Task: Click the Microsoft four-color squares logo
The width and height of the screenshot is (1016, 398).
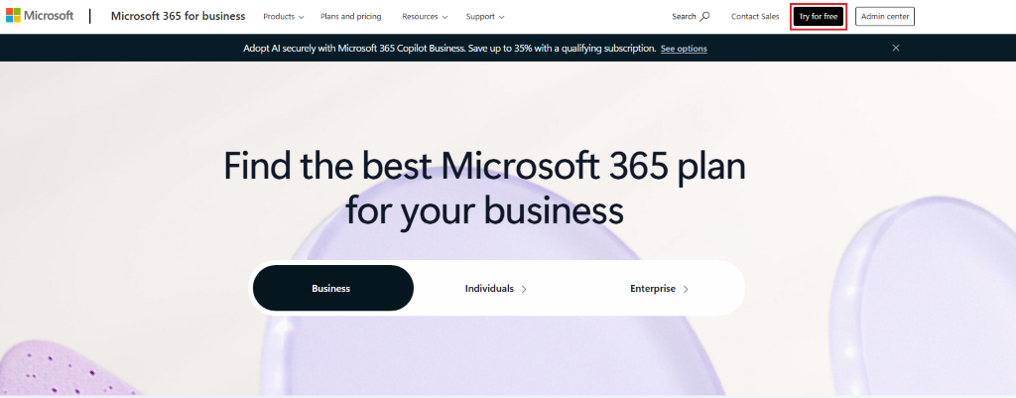Action: click(x=13, y=15)
